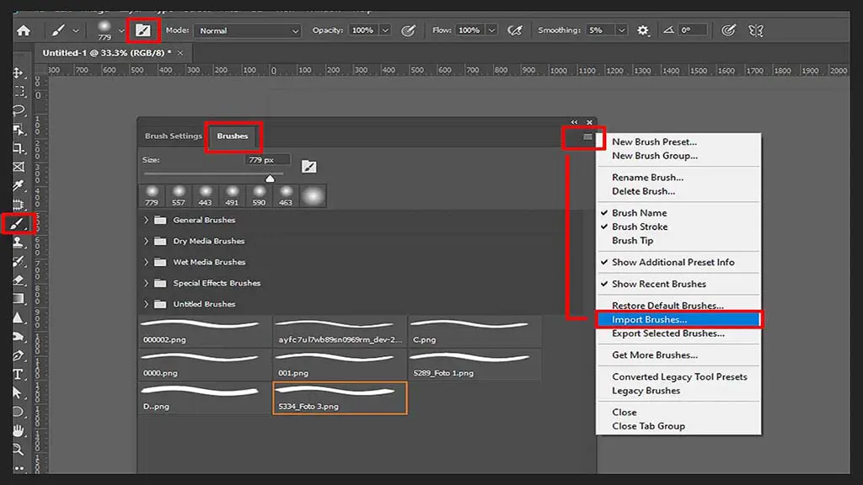Screen dimensions: 863x485
Task: Select the Zoom magnifier tool
Action: pos(19,450)
